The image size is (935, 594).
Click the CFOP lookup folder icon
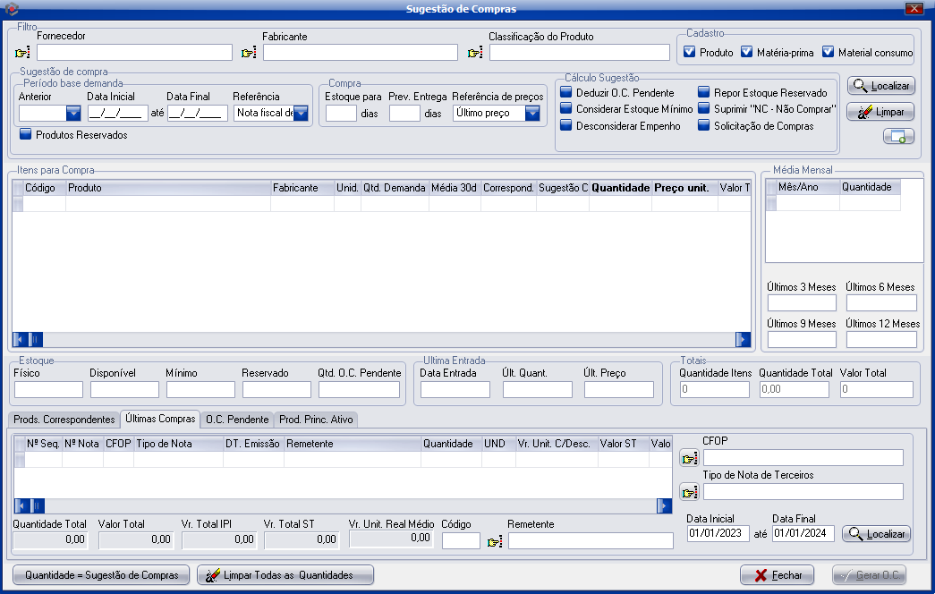coord(689,459)
